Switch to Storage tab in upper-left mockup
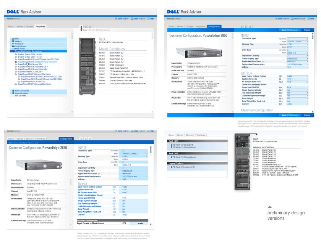The image size is (321, 246). point(29,27)
